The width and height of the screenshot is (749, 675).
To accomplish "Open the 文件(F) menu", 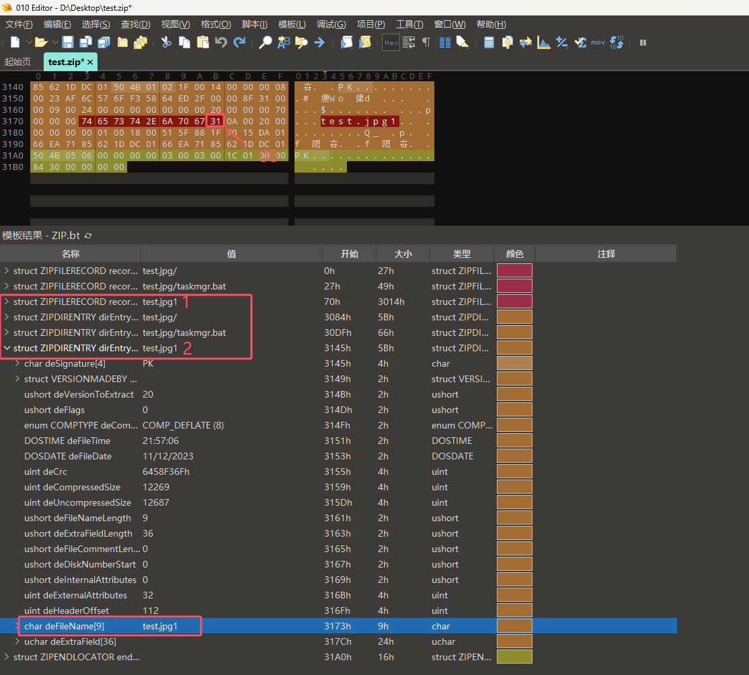I will point(19,24).
